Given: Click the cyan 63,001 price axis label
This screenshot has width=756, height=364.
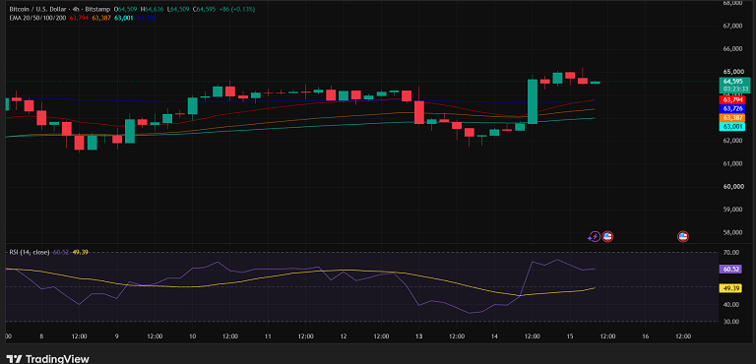Looking at the screenshot, I should [x=732, y=126].
